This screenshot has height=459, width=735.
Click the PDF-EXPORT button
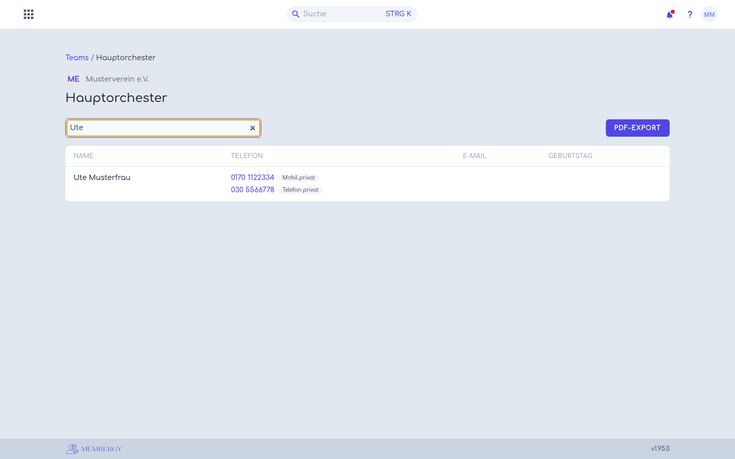[x=638, y=128]
